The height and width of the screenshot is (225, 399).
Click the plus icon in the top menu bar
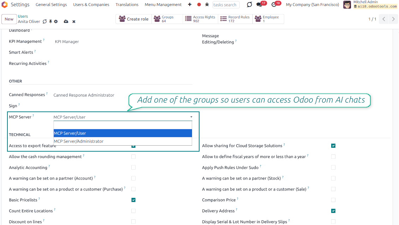tap(190, 5)
